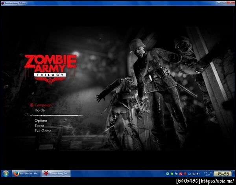The image size is (236, 185).
Task: Click the bright green tray icon
Action: tap(172, 174)
